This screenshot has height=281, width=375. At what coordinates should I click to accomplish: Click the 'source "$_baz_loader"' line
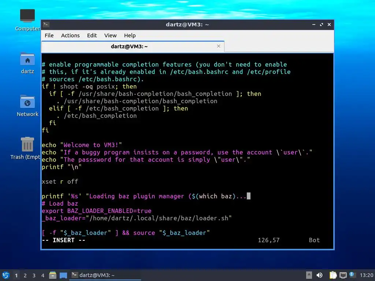pyautogui.click(x=126, y=233)
